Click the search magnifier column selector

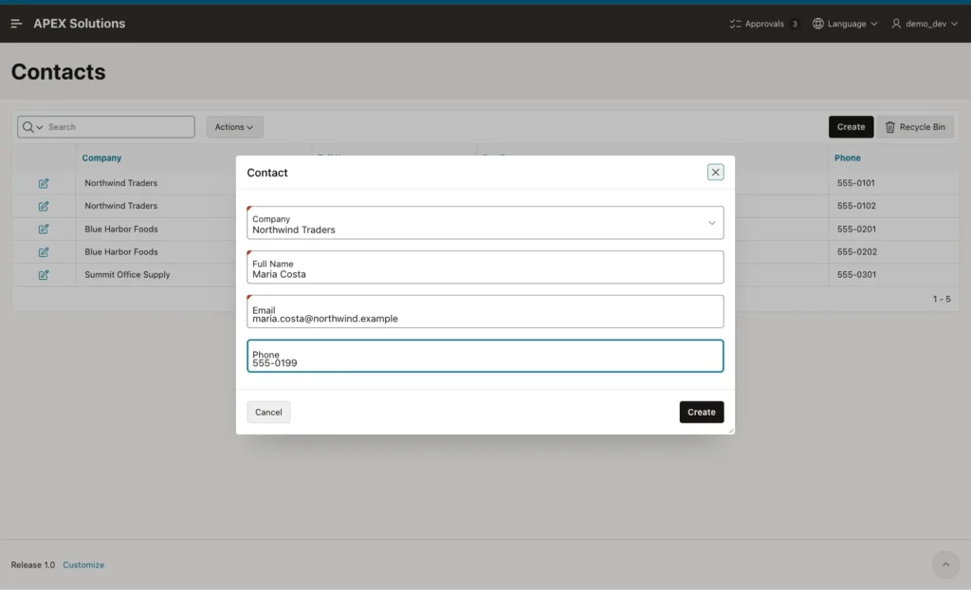tap(32, 127)
